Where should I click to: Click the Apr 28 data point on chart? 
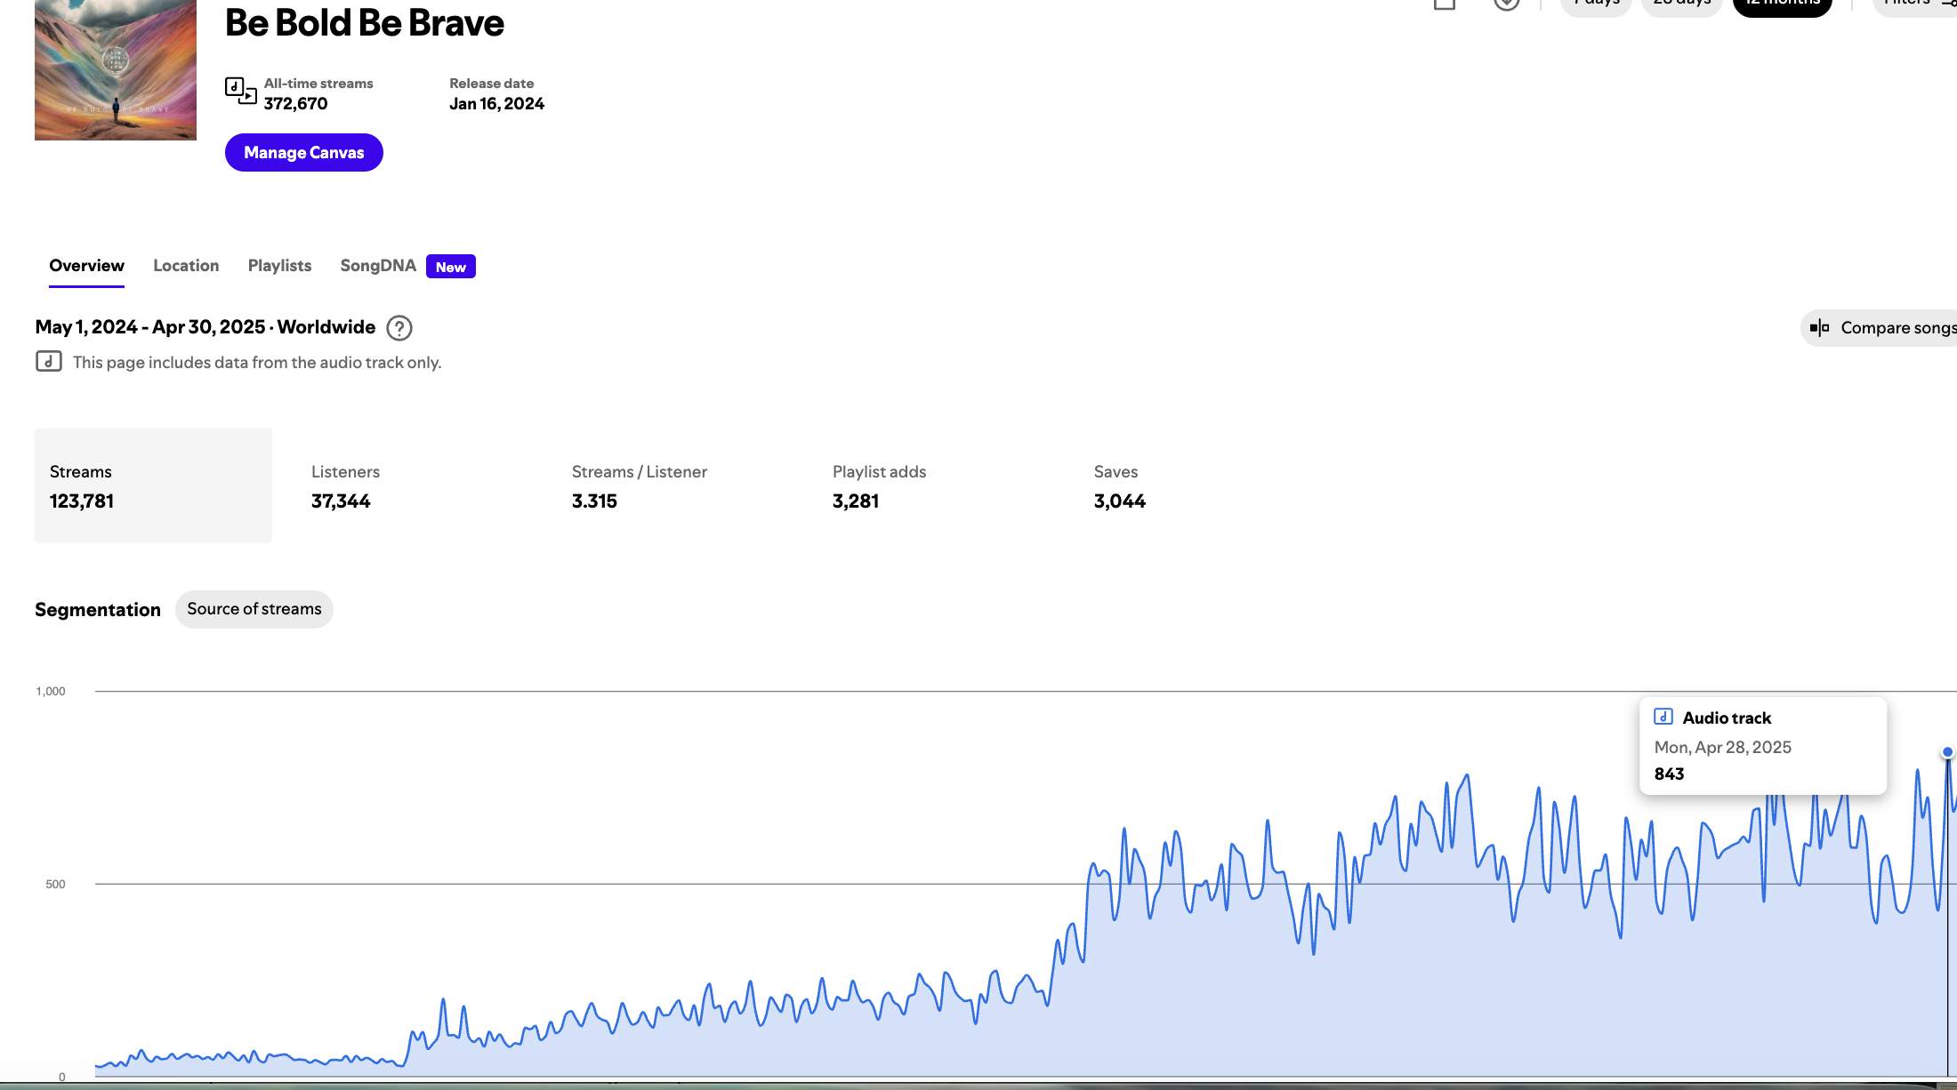[x=1947, y=752]
